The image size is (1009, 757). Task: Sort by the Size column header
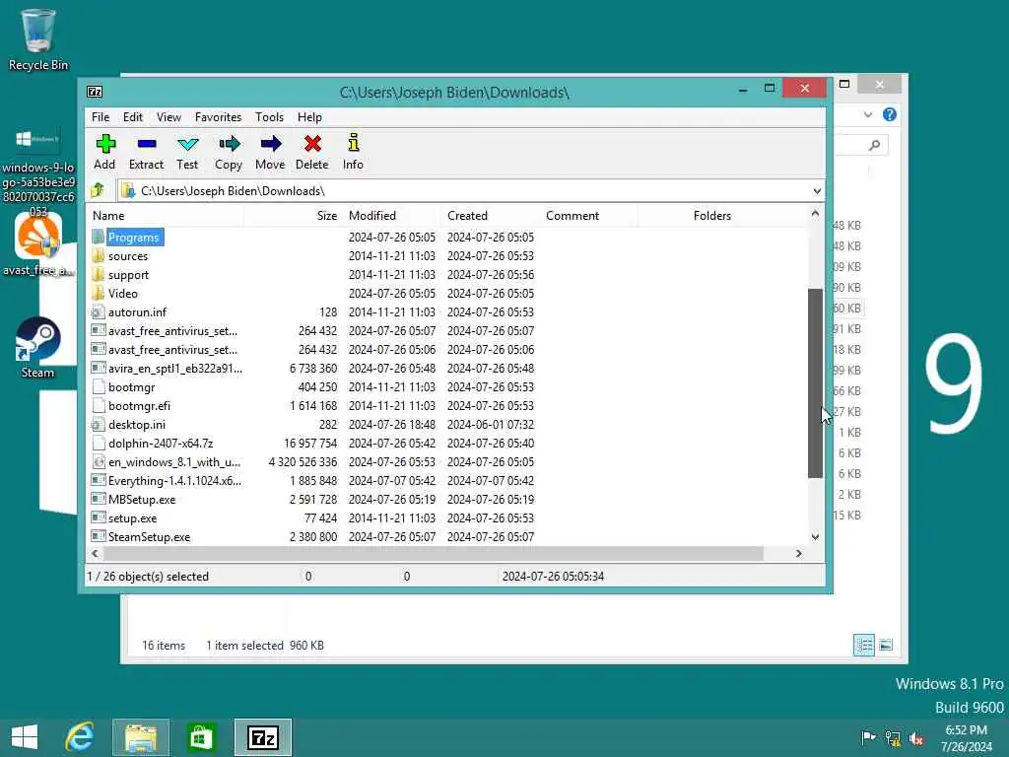click(294, 216)
